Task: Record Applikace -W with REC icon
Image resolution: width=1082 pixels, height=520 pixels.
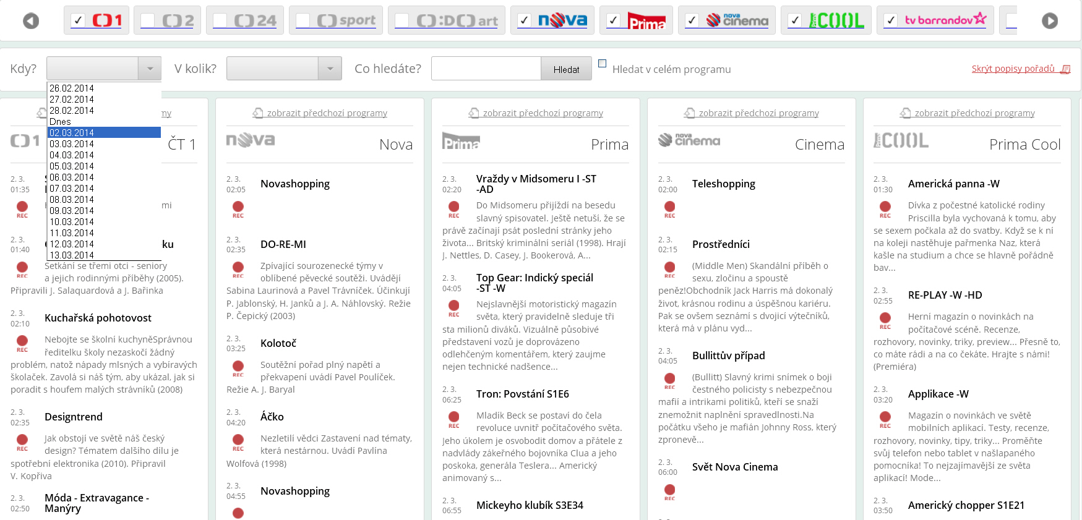Action: tap(885, 420)
